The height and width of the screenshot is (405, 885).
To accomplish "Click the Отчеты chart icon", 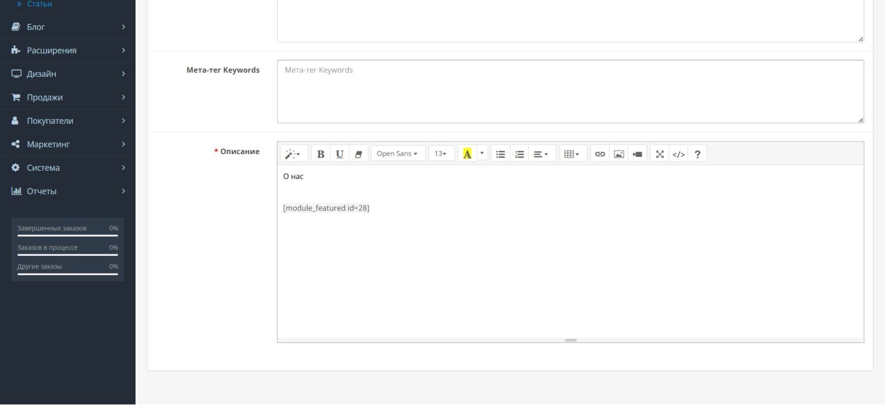I will 16,191.
